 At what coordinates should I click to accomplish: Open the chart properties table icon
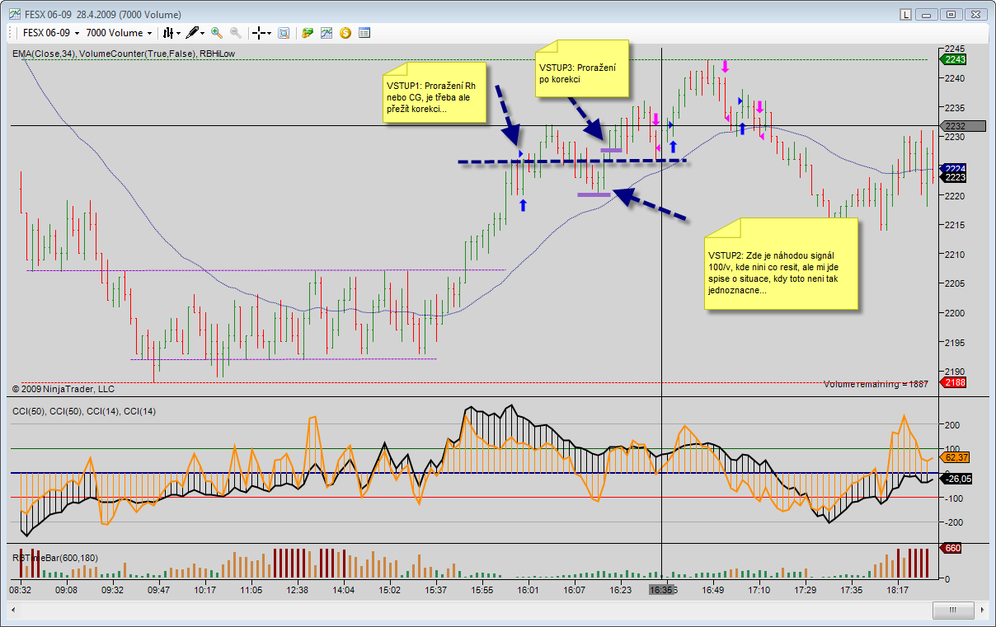coord(364,33)
